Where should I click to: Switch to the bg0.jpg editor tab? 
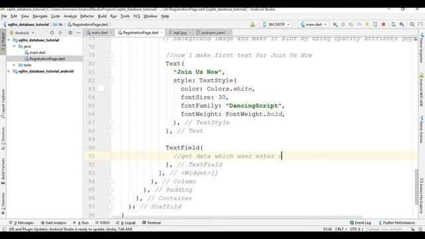pyautogui.click(x=179, y=33)
